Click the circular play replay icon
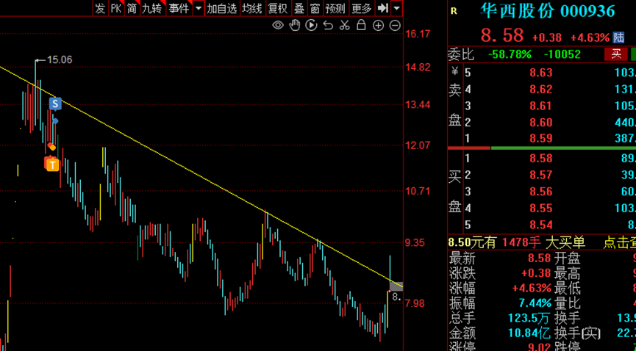Viewport: 636px width, 351px height. [311, 26]
